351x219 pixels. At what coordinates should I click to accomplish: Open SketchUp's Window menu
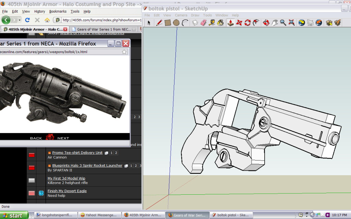pos(222,15)
